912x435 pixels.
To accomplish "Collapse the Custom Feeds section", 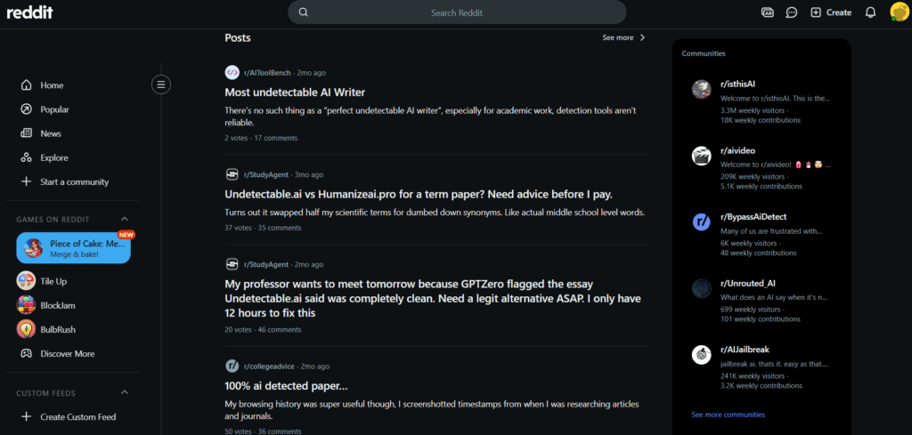I will click(x=124, y=392).
